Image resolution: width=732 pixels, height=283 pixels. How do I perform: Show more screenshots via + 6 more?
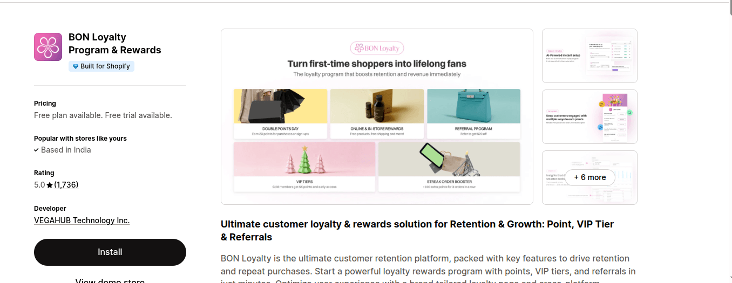tap(589, 177)
